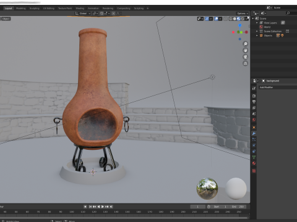The height and width of the screenshot is (222, 297).
Task: Click the World icon in outliner
Action: (261, 27)
